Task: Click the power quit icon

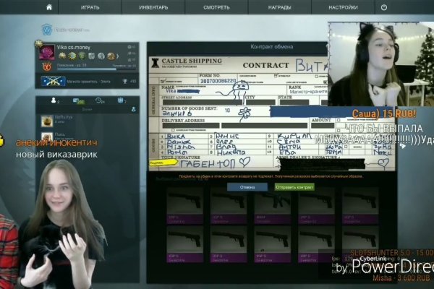Action: (383, 7)
